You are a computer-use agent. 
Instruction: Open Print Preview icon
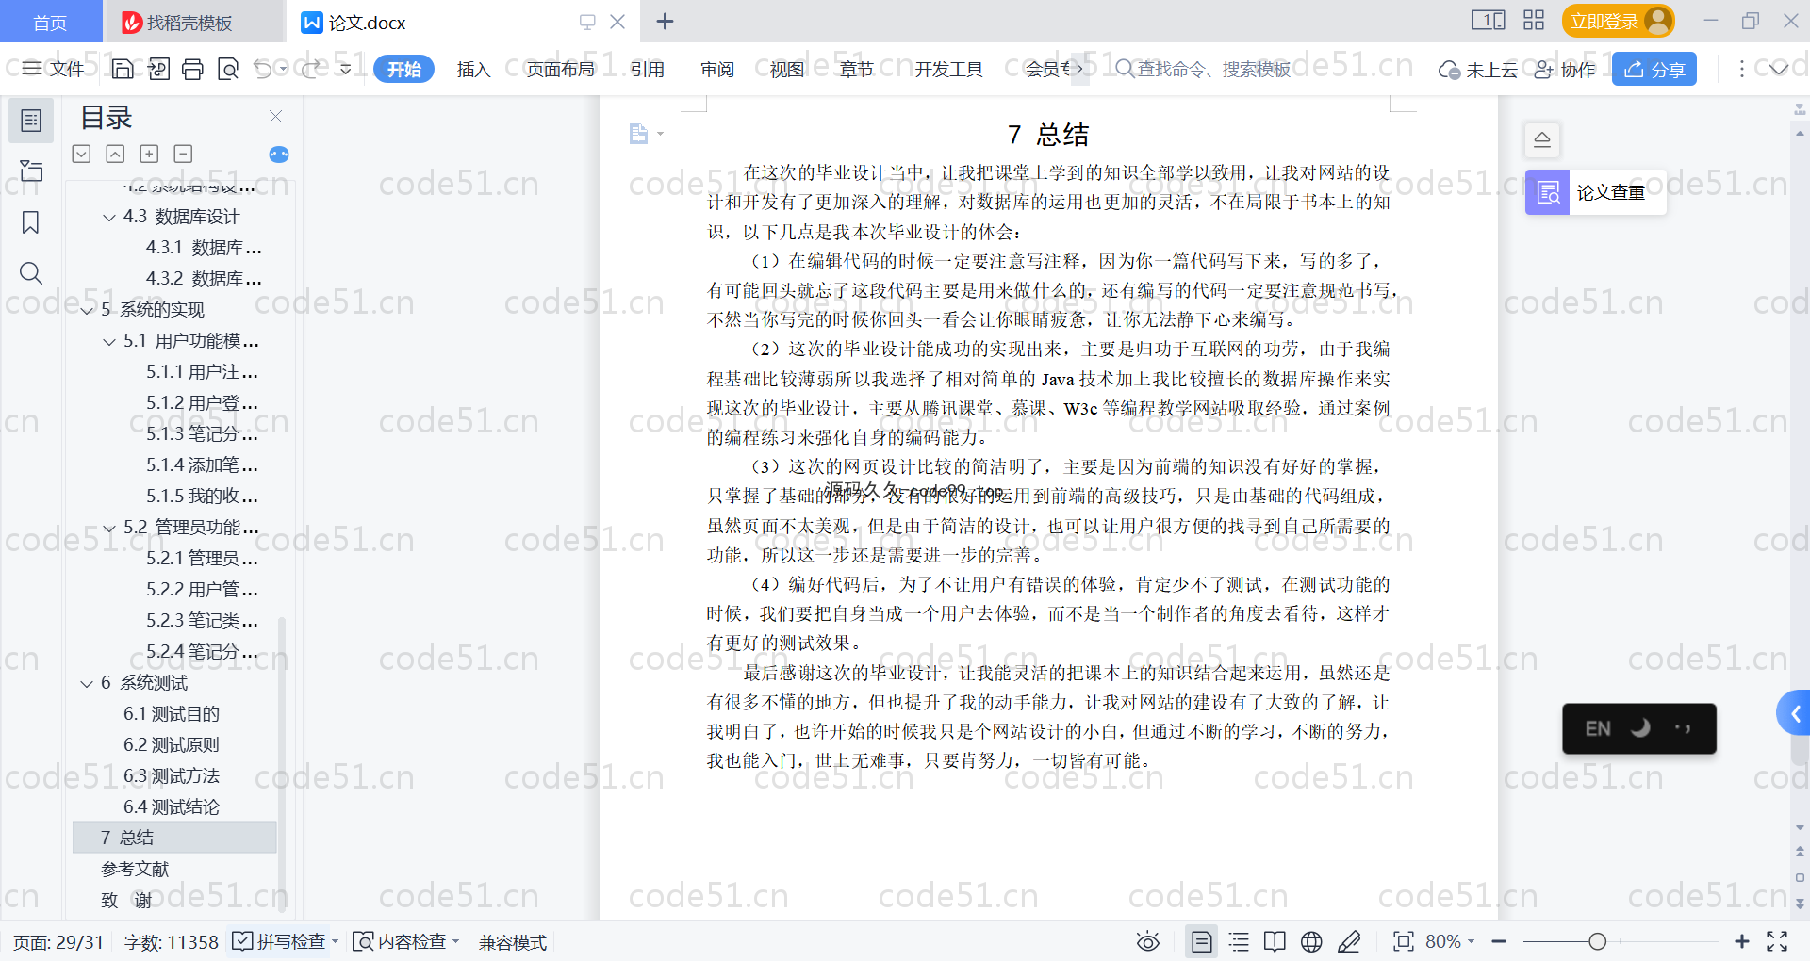[228, 69]
